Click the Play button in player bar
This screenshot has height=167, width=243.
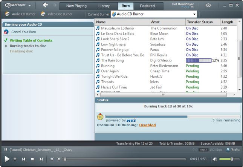(x=6, y=159)
